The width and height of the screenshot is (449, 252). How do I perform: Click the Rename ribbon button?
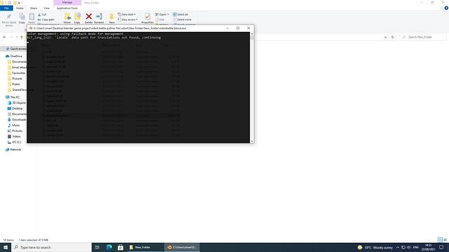click(99, 18)
